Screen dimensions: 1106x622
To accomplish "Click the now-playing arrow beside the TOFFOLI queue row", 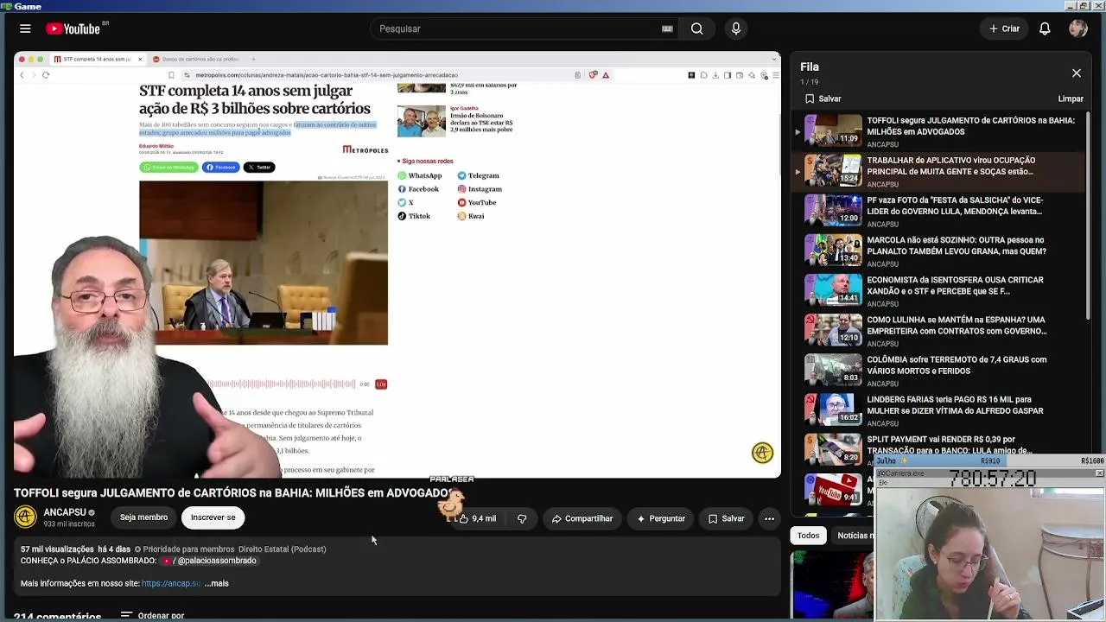I will [798, 132].
